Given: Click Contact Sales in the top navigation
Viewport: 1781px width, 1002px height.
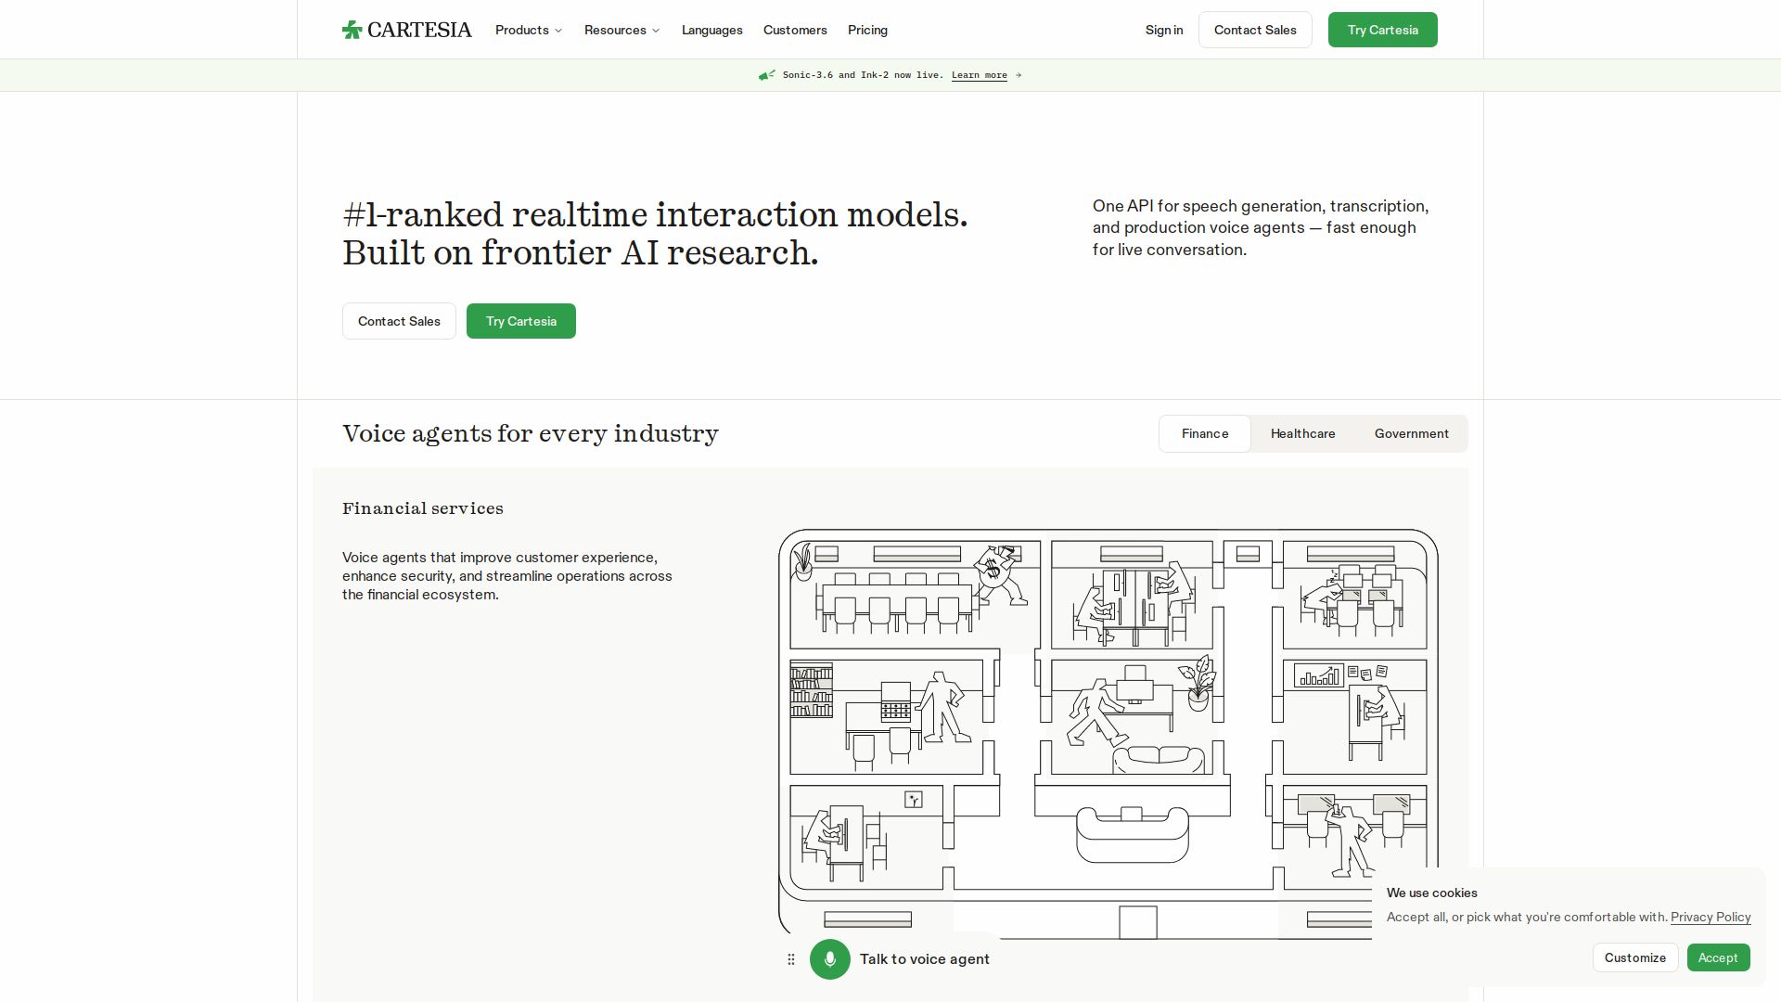Looking at the screenshot, I should (1255, 30).
